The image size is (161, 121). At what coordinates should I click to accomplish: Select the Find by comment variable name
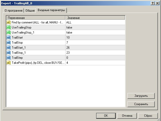(x=37, y=22)
